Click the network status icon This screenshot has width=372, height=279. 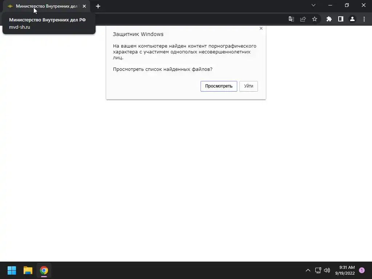(x=318, y=270)
